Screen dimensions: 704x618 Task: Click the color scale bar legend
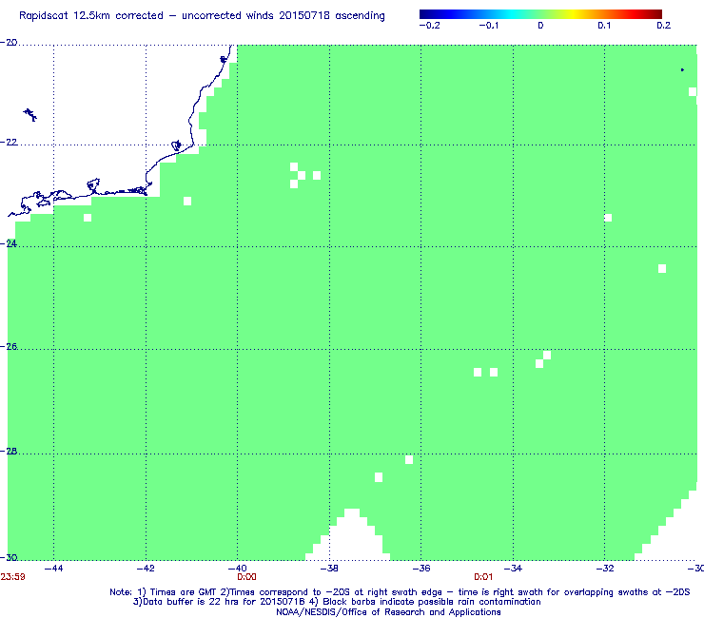pos(540,14)
